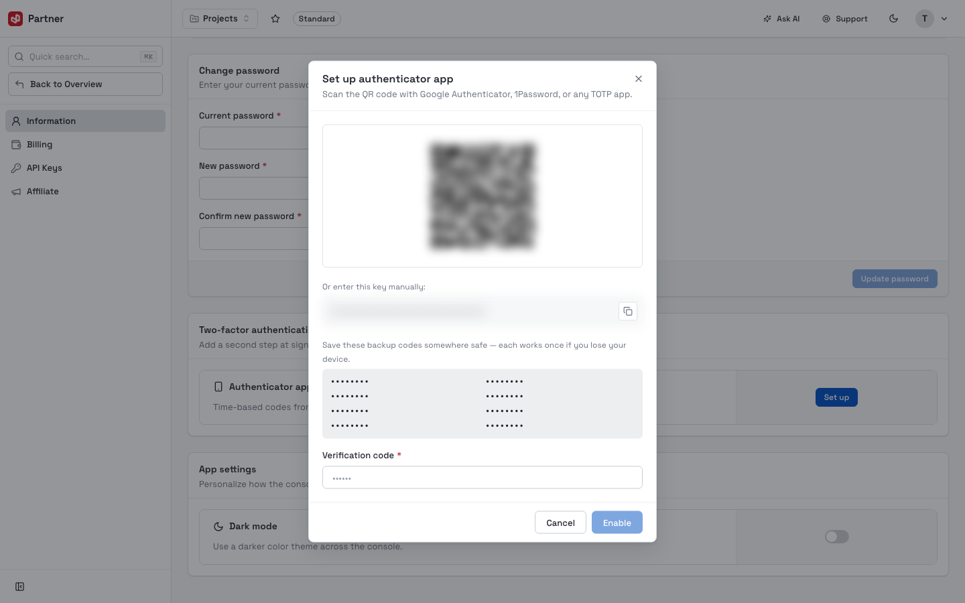Screen dimensions: 965x603
Task: Click the 'App settings' heading
Action: click(x=227, y=470)
